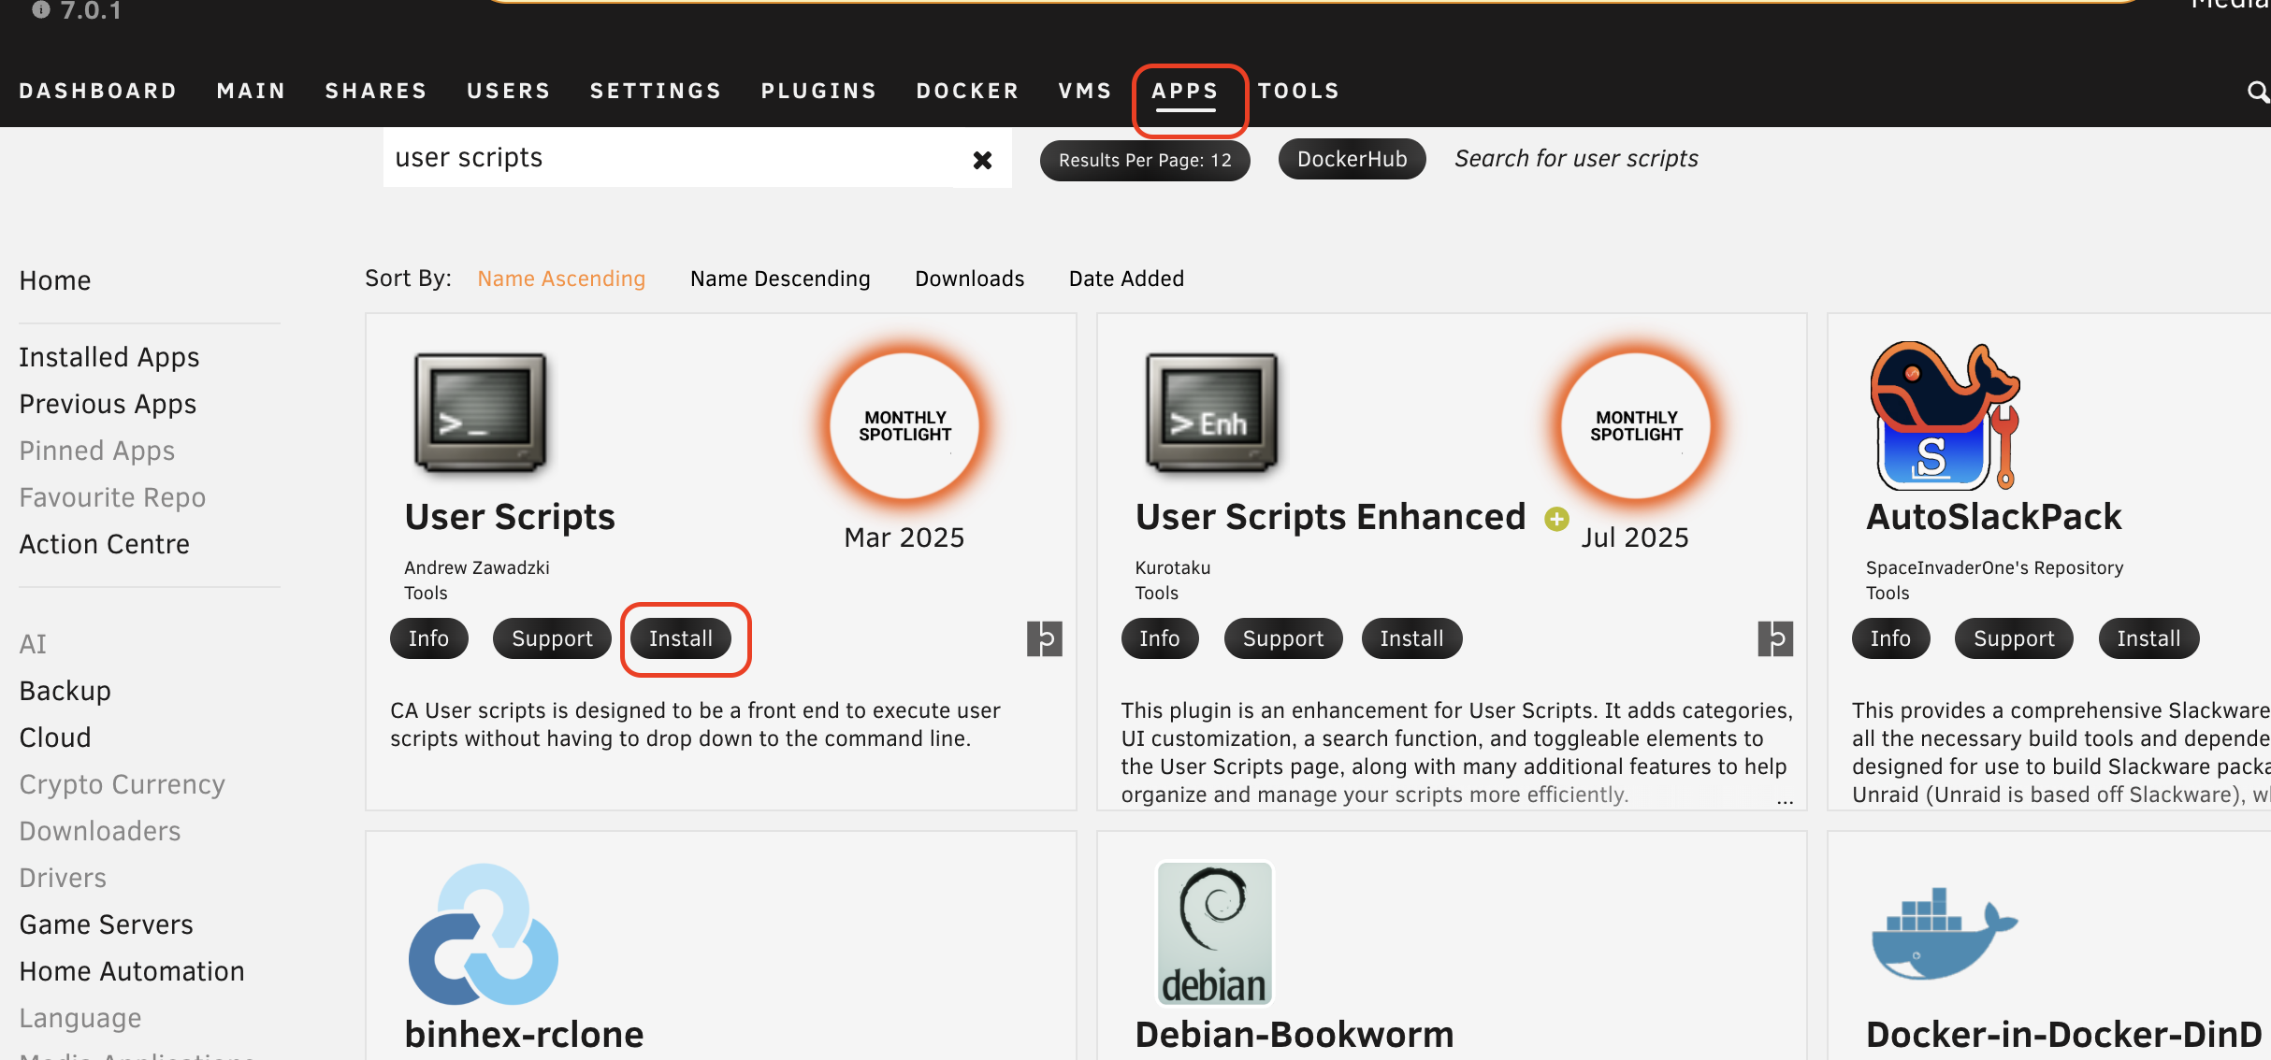
Task: Open Info for User Scripts Enhanced
Action: click(x=1160, y=638)
